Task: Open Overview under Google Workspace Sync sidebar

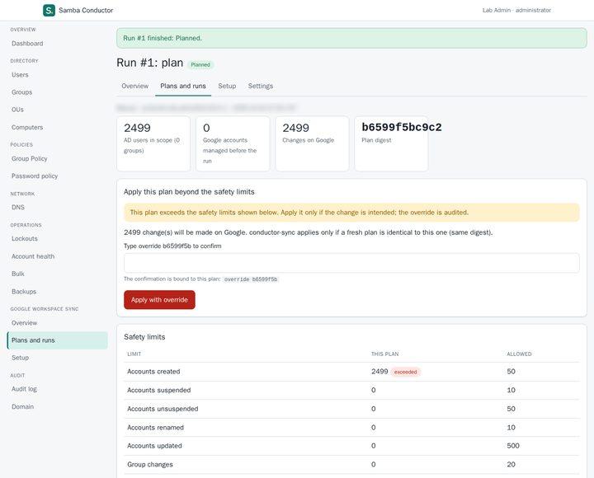Action: (24, 323)
